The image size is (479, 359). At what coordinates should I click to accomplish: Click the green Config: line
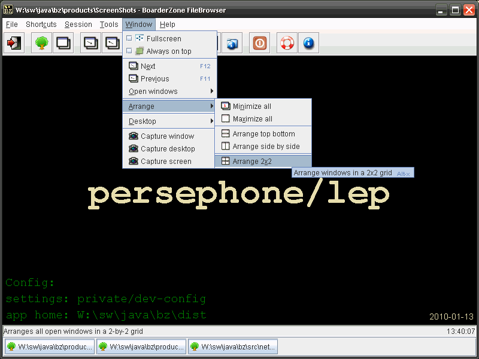click(x=30, y=282)
